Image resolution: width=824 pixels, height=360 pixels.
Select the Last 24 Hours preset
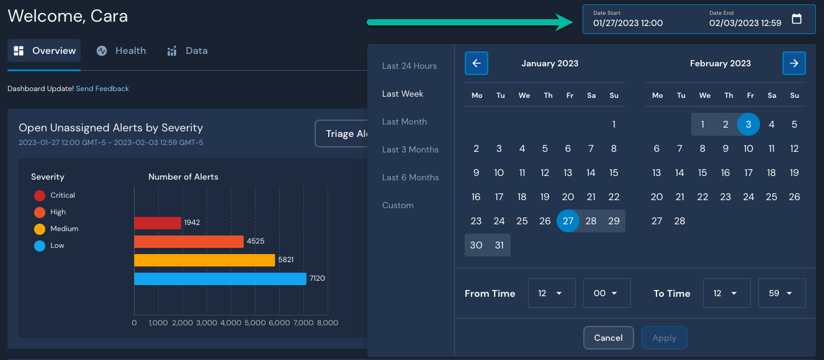pos(410,66)
